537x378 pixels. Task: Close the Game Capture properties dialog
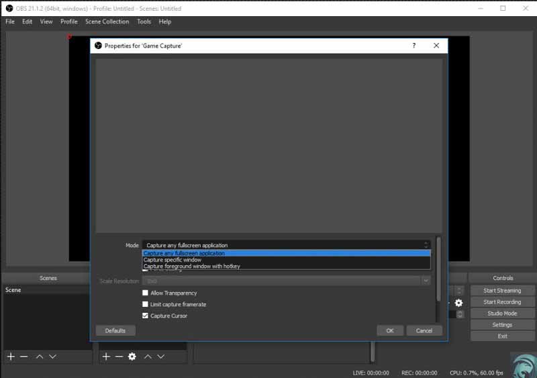(x=436, y=46)
